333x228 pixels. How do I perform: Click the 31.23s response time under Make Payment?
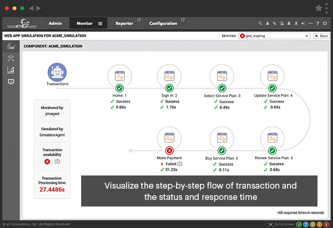pos(171,170)
